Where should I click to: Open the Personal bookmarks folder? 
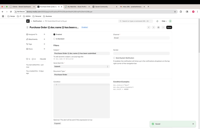click(37, 16)
